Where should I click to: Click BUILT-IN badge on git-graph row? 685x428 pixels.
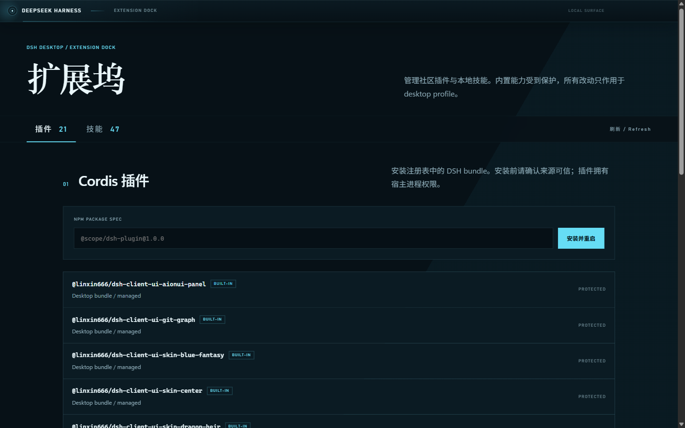[212, 320]
